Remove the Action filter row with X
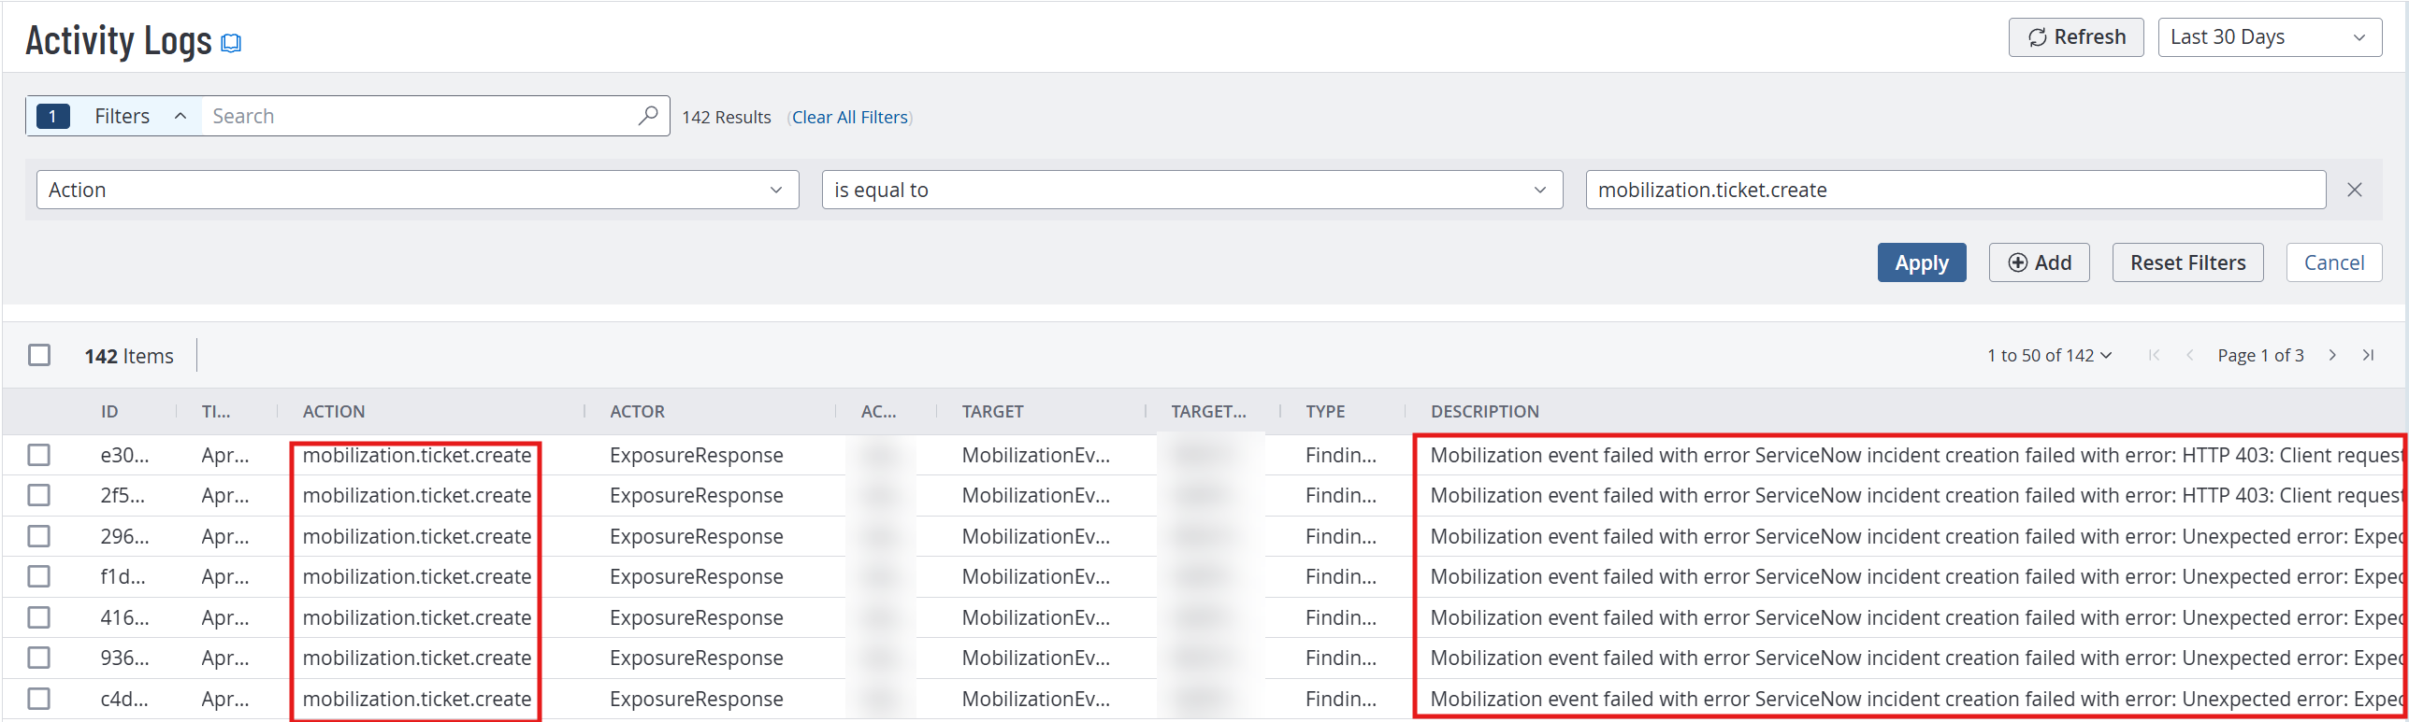The image size is (2409, 722). coord(2354,190)
